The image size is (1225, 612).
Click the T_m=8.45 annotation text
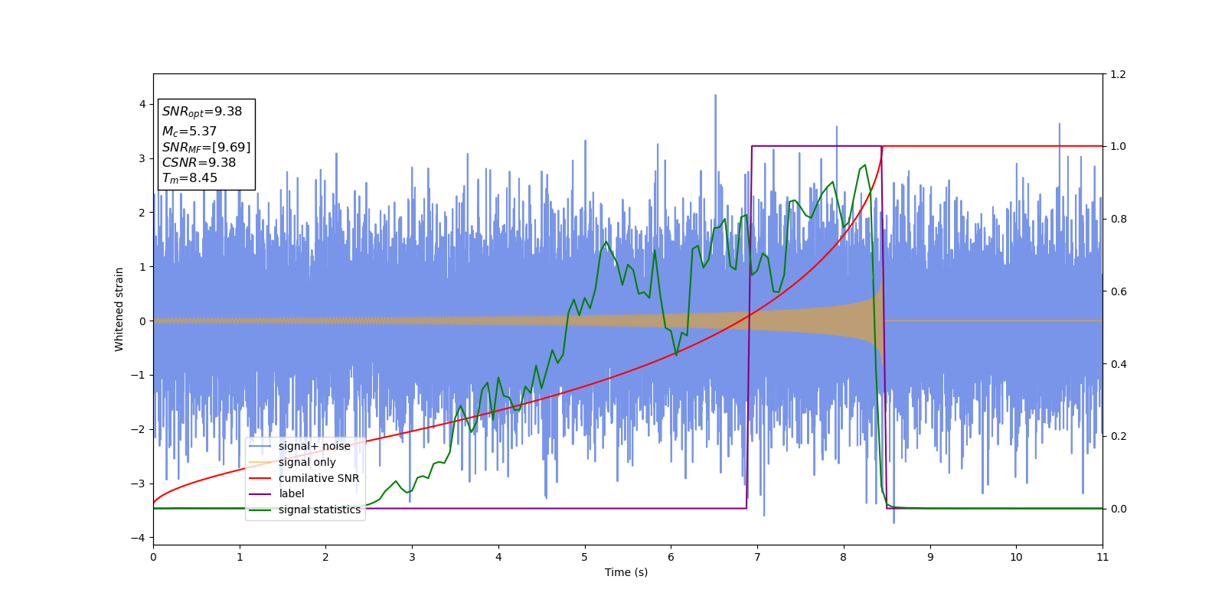[x=190, y=178]
